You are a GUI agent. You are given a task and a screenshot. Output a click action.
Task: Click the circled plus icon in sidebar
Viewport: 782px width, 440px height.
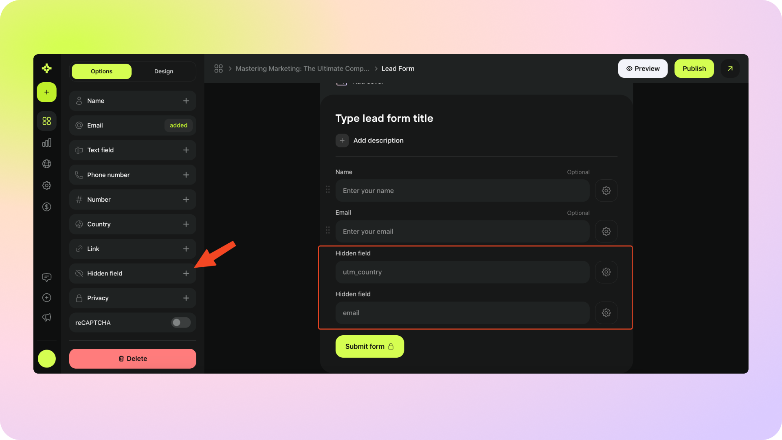pos(46,298)
